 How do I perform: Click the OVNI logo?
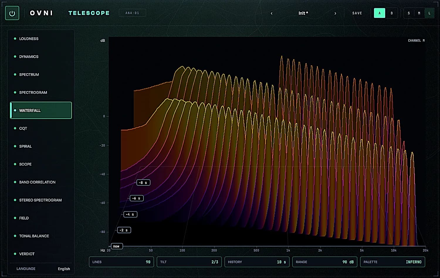[x=41, y=13]
